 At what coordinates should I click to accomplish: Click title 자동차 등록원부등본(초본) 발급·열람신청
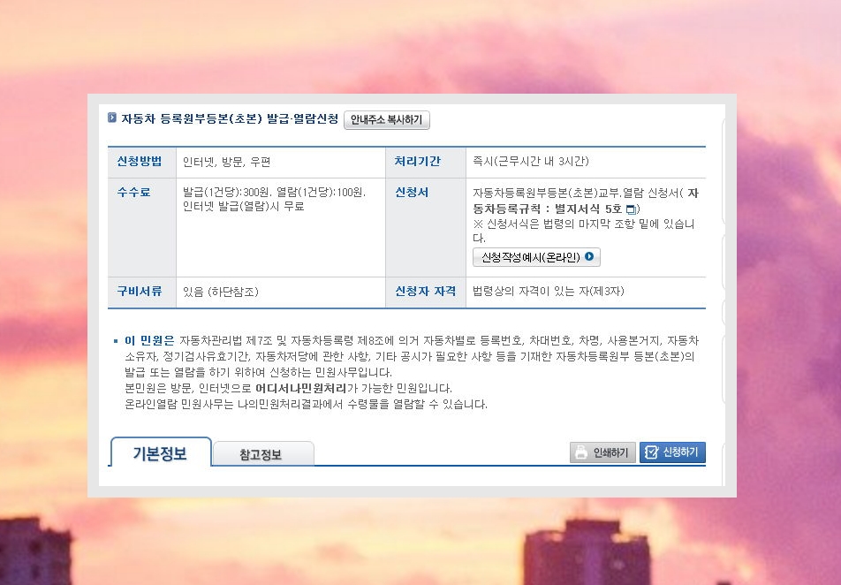(x=230, y=118)
